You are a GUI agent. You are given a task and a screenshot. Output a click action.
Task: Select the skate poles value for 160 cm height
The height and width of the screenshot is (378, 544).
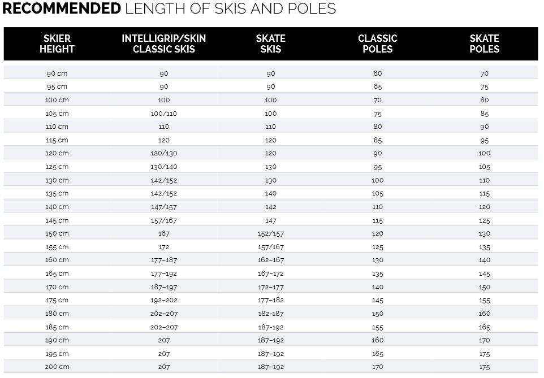pyautogui.click(x=484, y=260)
